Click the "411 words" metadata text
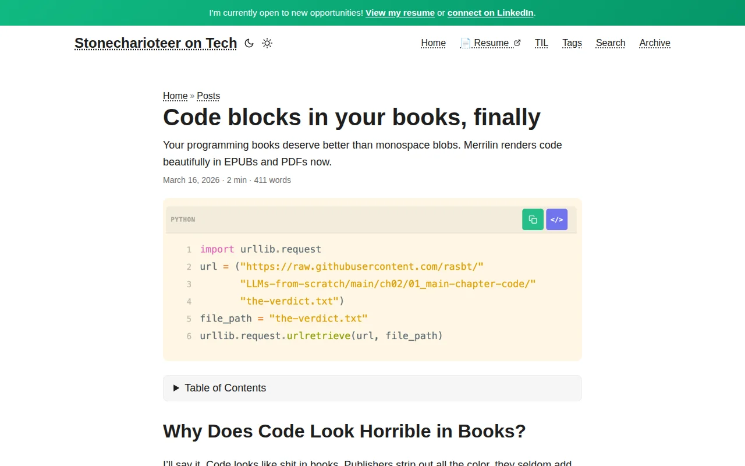Screen dimensions: 745x466 [272, 180]
